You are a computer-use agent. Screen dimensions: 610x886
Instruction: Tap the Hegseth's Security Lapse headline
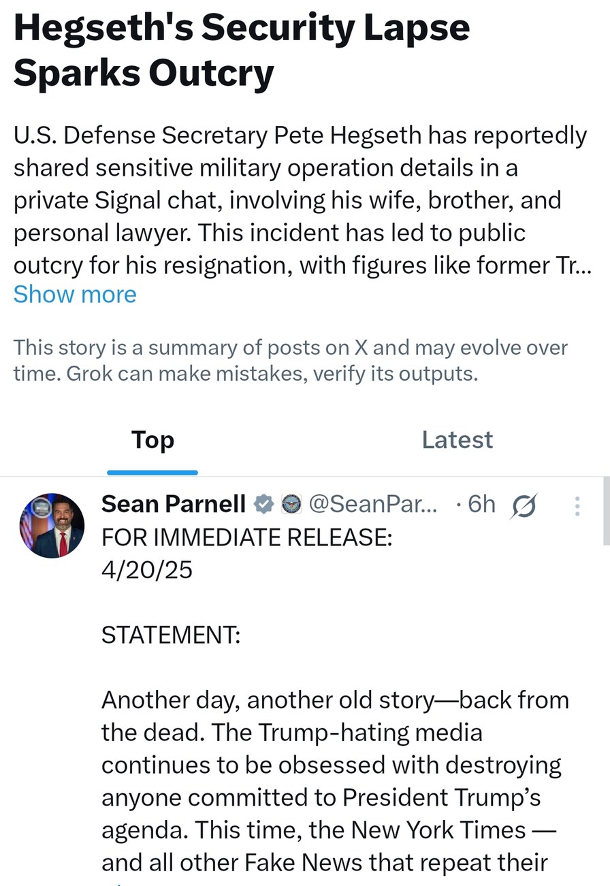pyautogui.click(x=242, y=51)
